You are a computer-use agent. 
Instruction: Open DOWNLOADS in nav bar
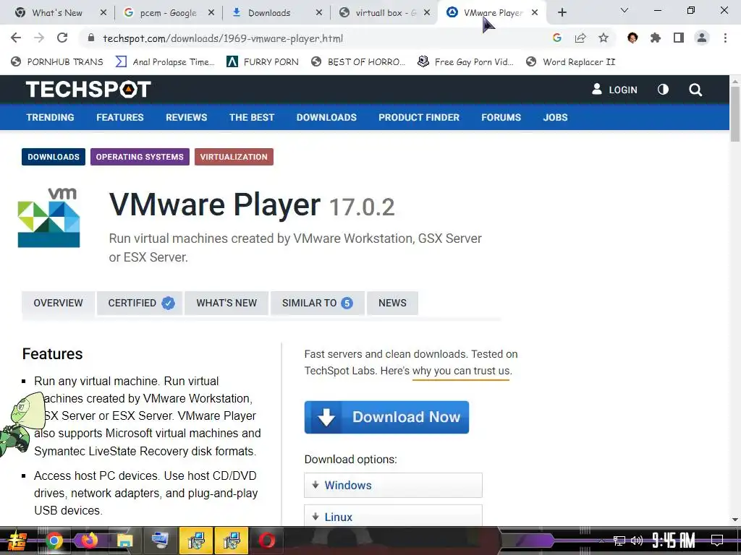click(326, 117)
